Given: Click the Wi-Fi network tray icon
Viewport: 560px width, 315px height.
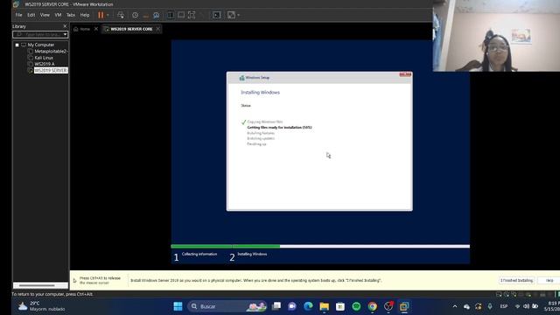Looking at the screenshot, I should [517, 306].
